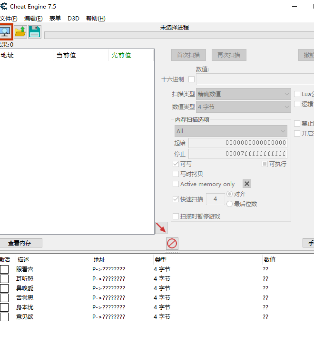
Task: Check the Active memory only option
Action: (x=176, y=184)
